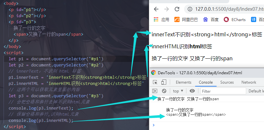Switch to the Sources tab
This screenshot has height=130, width=264.
coord(227,82)
